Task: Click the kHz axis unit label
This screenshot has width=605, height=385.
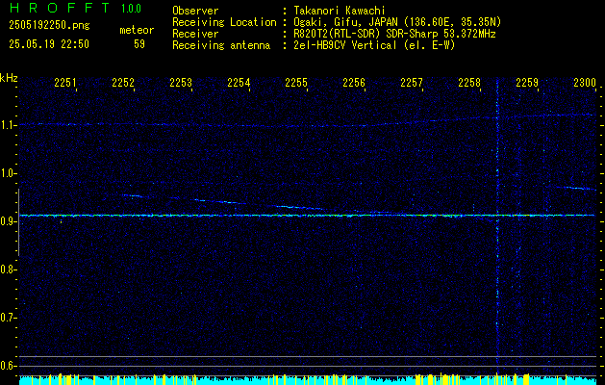Action: [9, 78]
